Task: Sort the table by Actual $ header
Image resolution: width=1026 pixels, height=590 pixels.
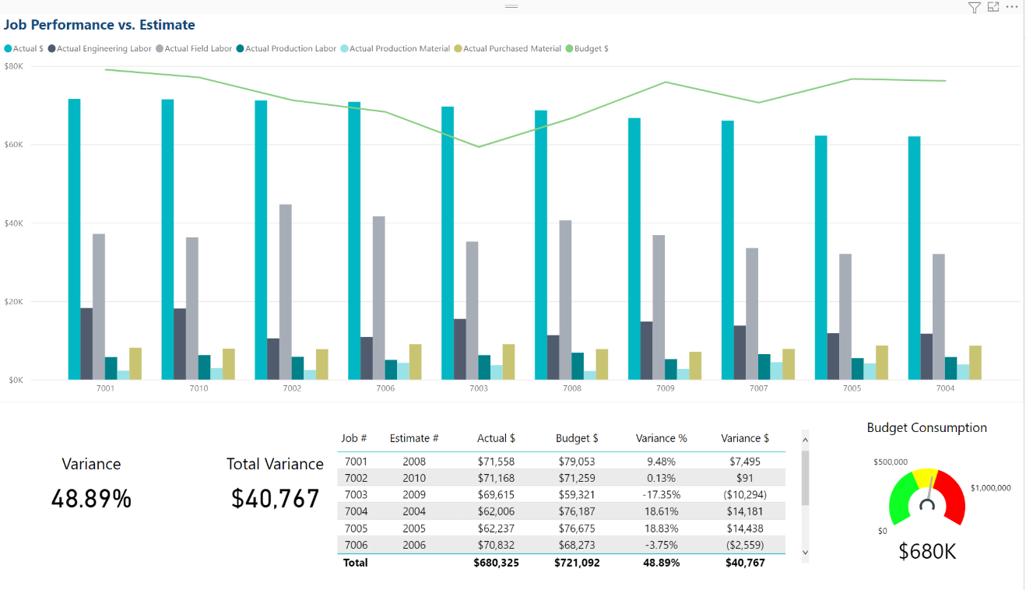Action: 496,438
